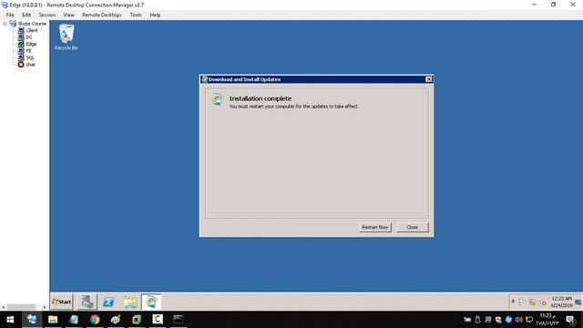Open the Help menu
The image size is (583, 328).
(x=155, y=15)
